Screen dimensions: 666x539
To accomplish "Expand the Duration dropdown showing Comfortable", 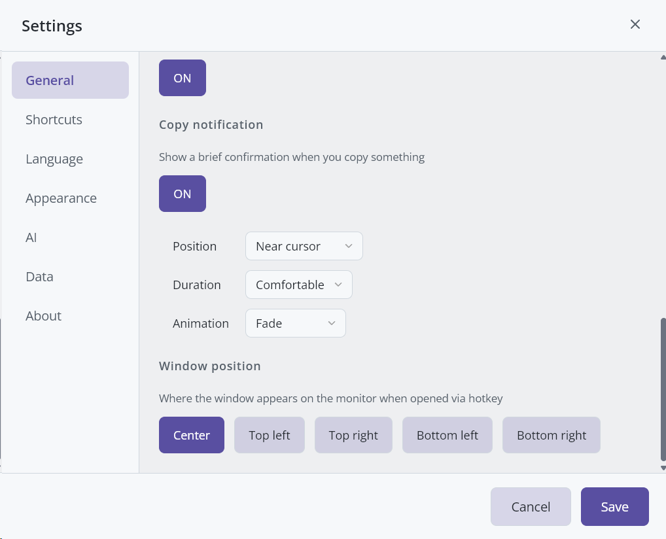I will click(x=299, y=285).
